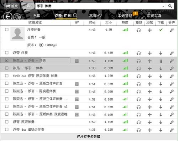Check Wo99 com 浮夸 原版伴奏 row
This screenshot has width=178, height=141.
point(7,75)
